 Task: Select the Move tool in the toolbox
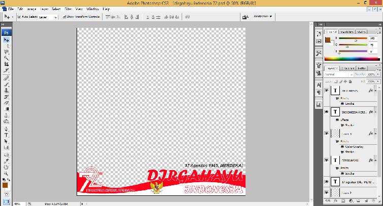click(7, 40)
